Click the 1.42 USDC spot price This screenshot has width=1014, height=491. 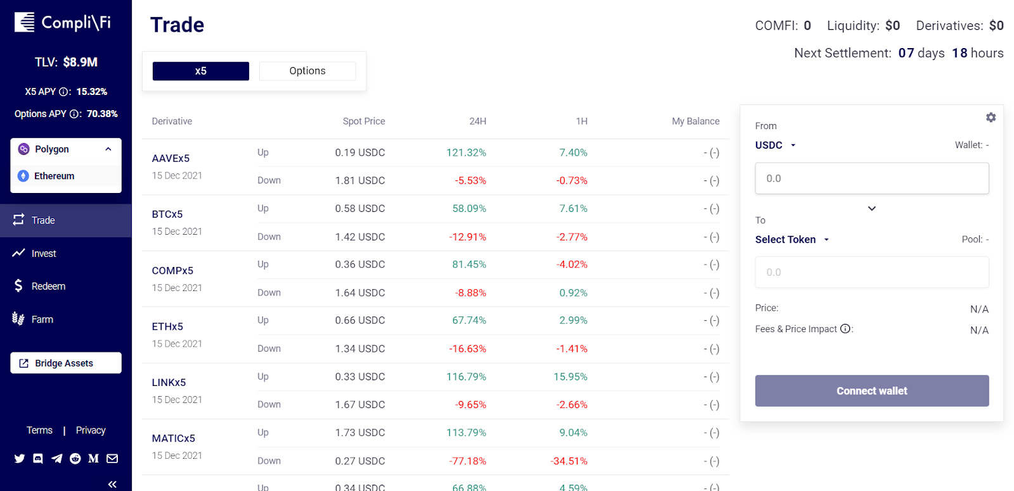pyautogui.click(x=360, y=237)
